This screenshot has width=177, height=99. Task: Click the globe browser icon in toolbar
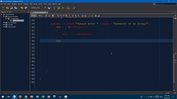[49, 8]
